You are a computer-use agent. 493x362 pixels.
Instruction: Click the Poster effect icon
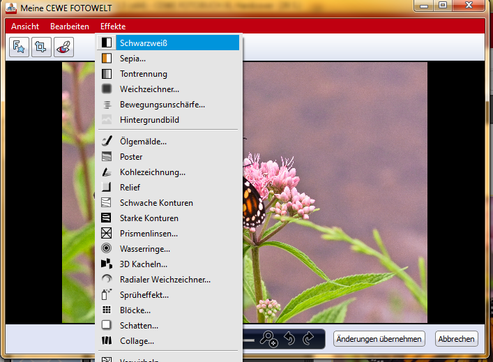[x=107, y=156]
